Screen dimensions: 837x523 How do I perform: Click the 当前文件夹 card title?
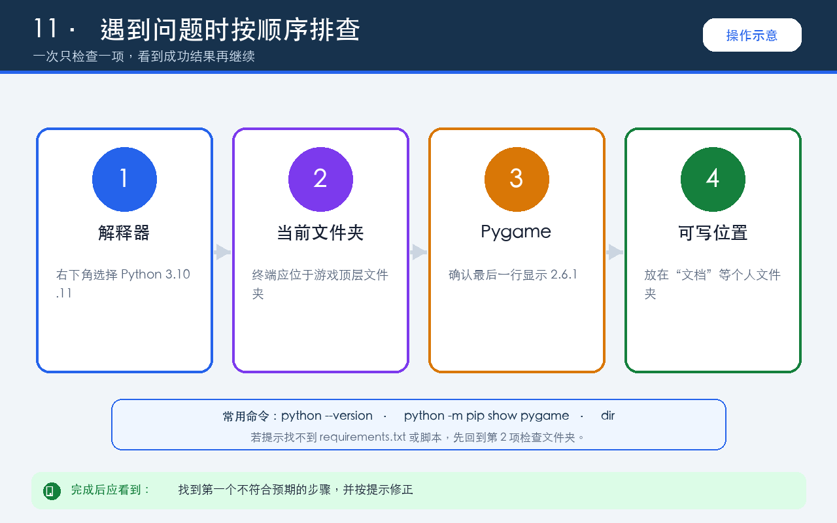[x=320, y=233]
